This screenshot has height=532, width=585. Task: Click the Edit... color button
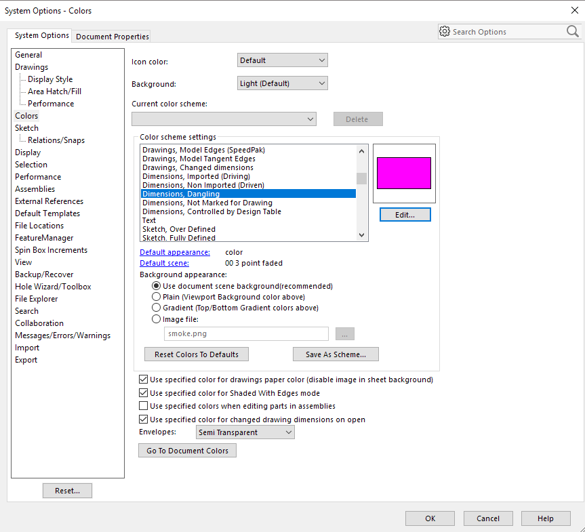[405, 214]
